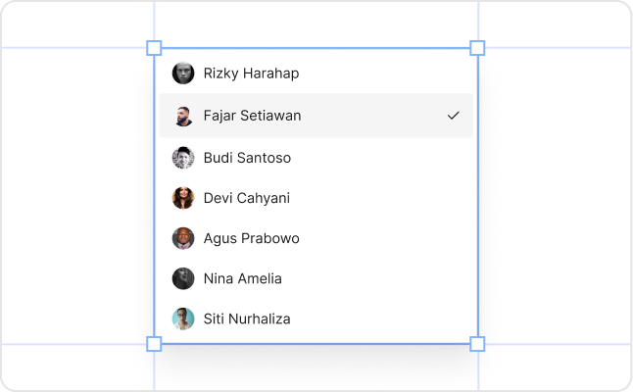The image size is (633, 392).
Task: Click the top-right selection resize handle
Action: 477,48
